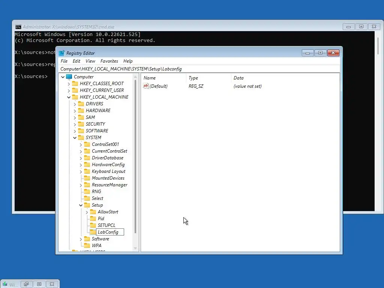Expand the AllowStart key chevron
This screenshot has width=384, height=288.
[x=87, y=212]
